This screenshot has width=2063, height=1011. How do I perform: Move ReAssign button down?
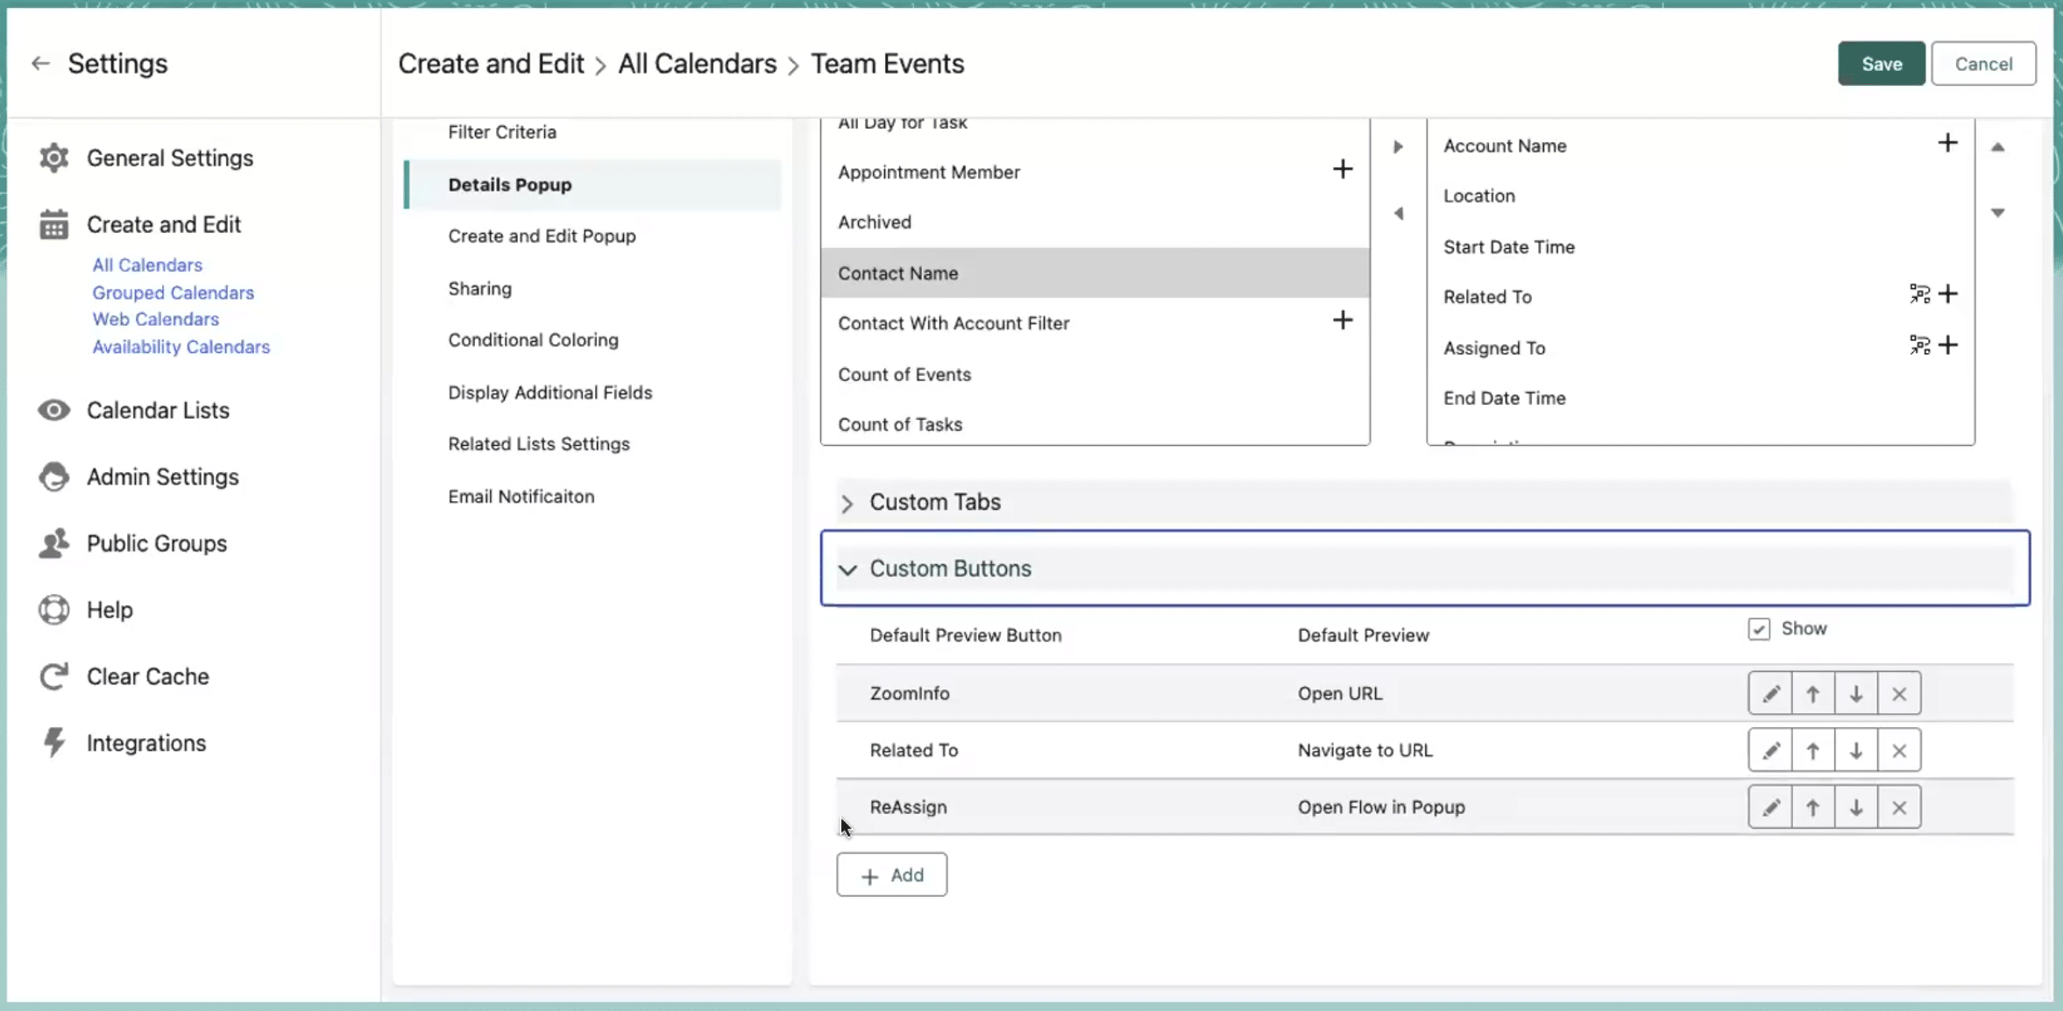click(1856, 807)
